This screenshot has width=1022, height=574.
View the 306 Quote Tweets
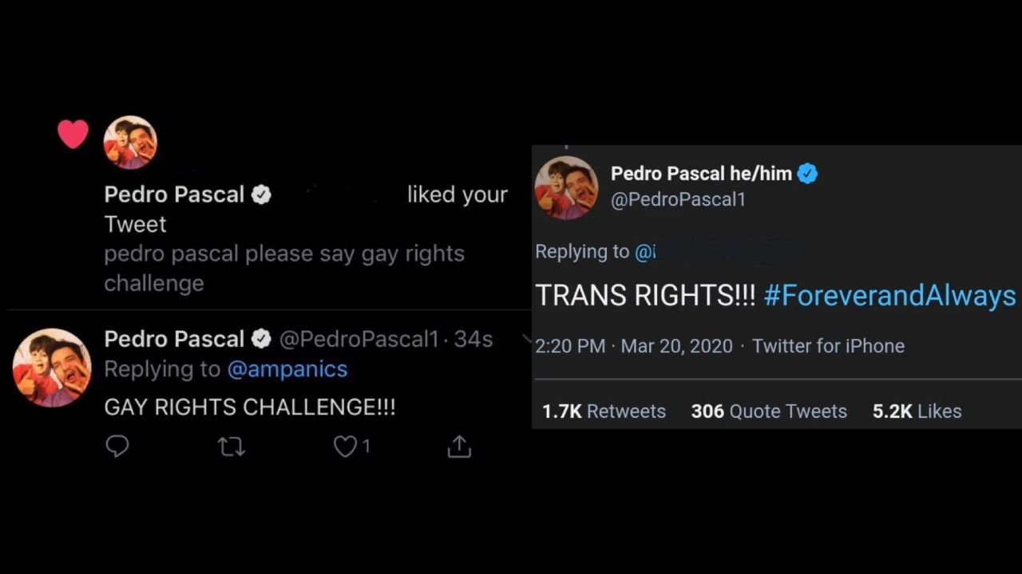769,411
